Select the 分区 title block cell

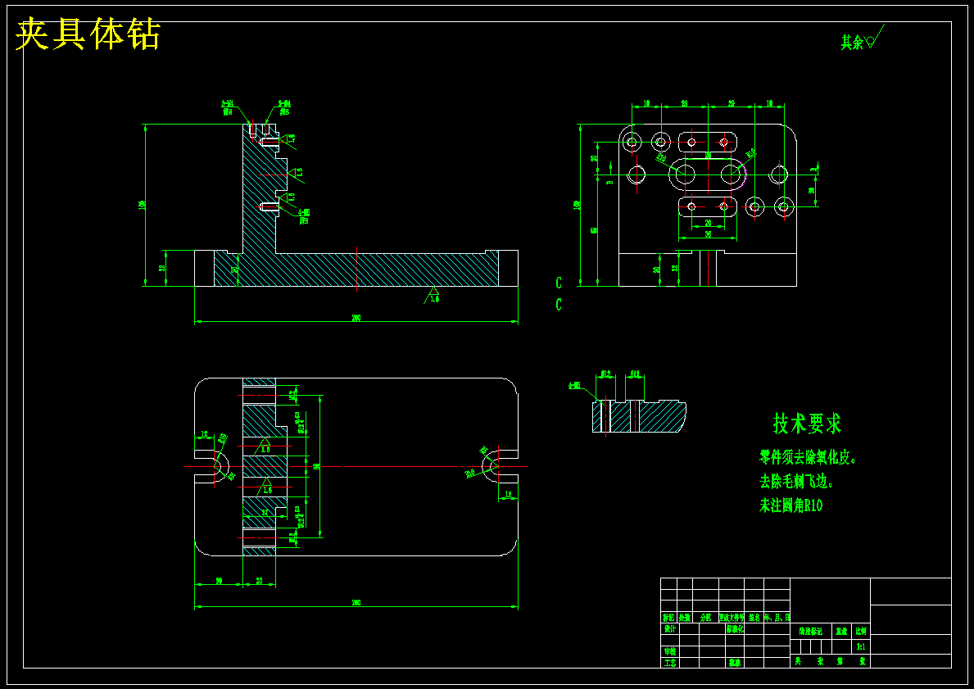point(705,619)
